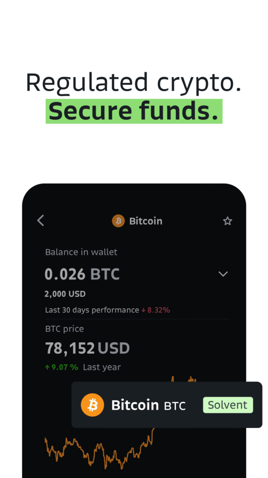Toggle Bitcoin as a favorite using the star
This screenshot has height=478, width=268.
point(228,221)
